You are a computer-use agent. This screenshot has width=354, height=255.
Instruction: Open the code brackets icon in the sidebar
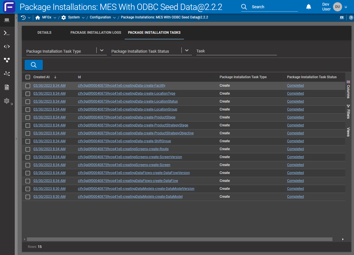coord(7,46)
